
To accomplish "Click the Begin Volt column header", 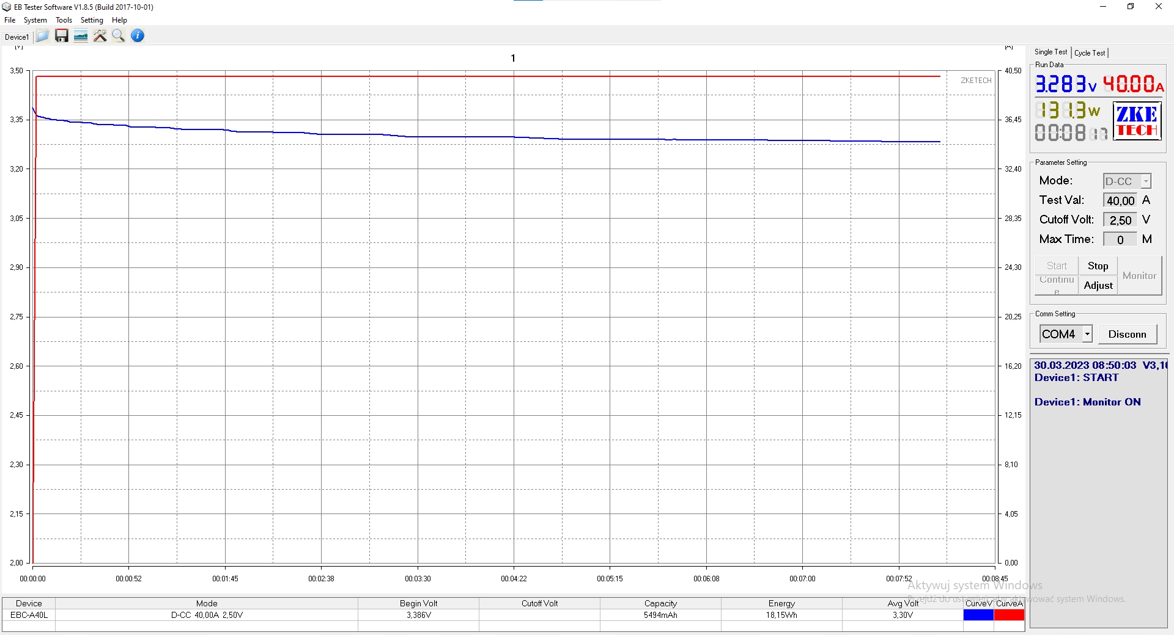I will click(x=419, y=603).
